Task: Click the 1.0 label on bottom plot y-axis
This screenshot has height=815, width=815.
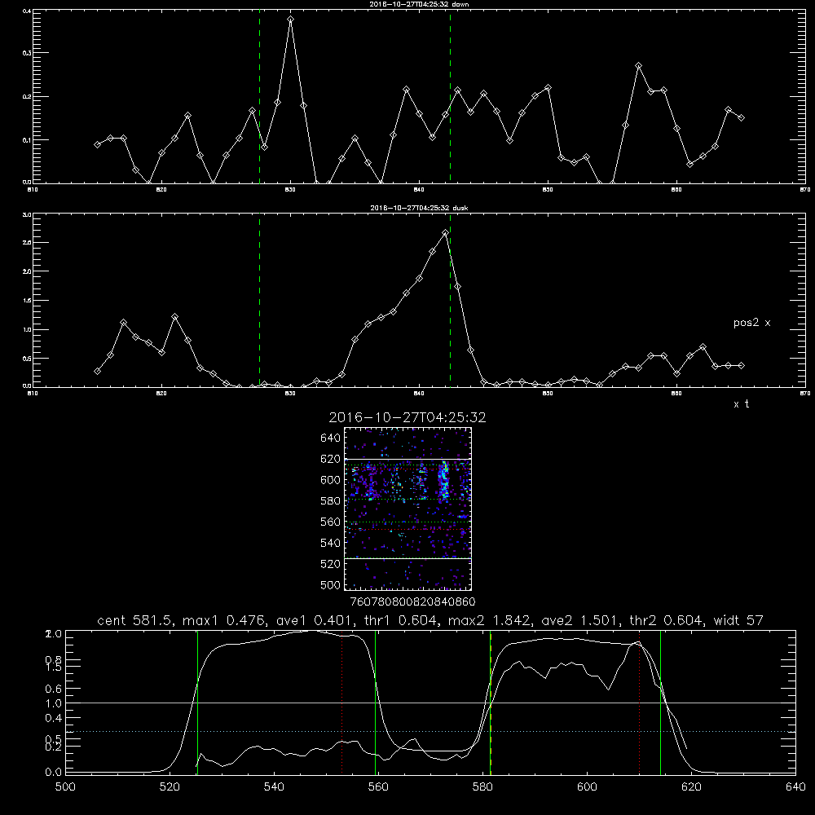Action: point(53,703)
